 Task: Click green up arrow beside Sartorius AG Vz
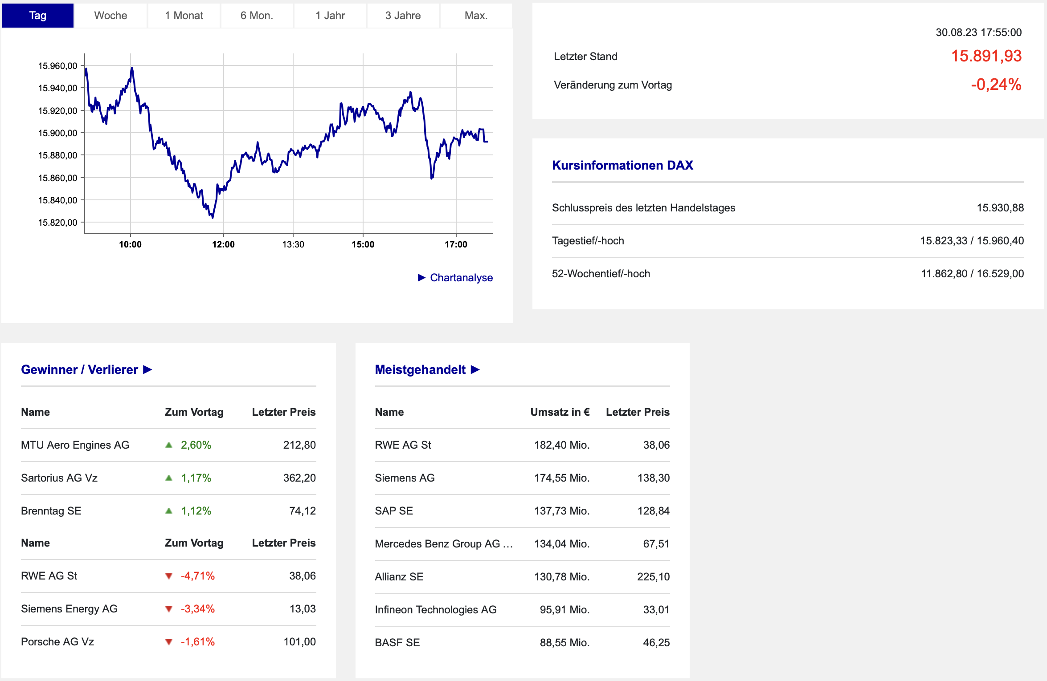(169, 478)
